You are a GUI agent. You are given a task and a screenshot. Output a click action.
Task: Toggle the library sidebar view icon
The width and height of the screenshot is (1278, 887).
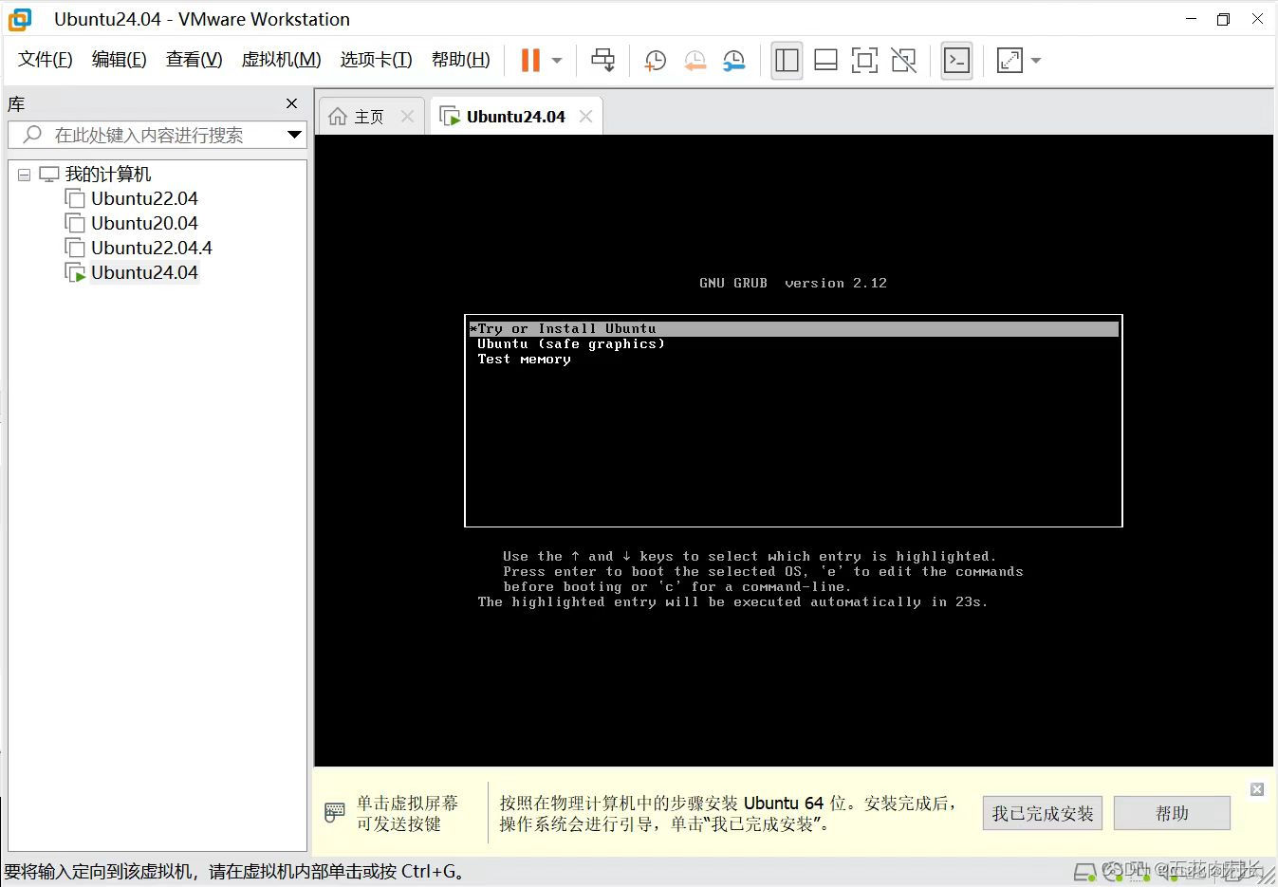(x=787, y=61)
